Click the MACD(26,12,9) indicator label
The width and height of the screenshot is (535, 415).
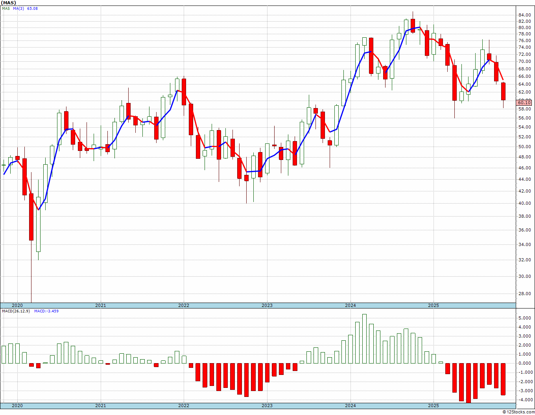point(16,311)
